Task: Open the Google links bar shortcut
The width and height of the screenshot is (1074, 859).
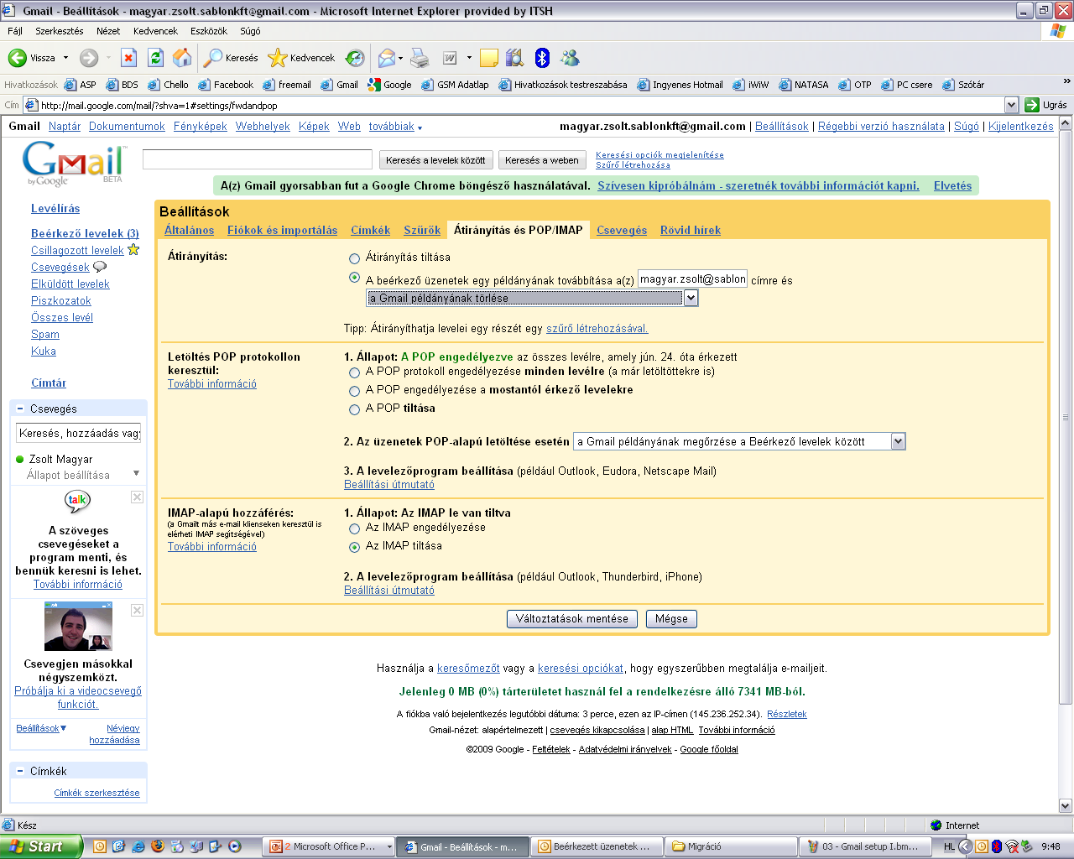Action: (x=389, y=85)
